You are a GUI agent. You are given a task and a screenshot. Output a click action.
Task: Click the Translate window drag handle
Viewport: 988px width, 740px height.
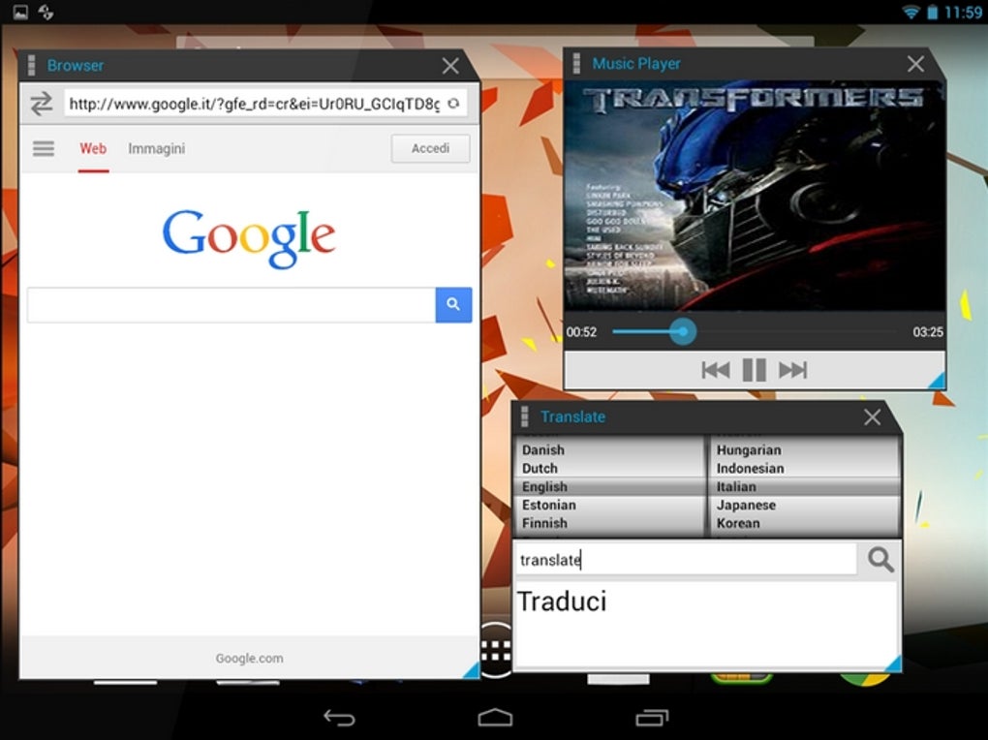pyautogui.click(x=524, y=416)
